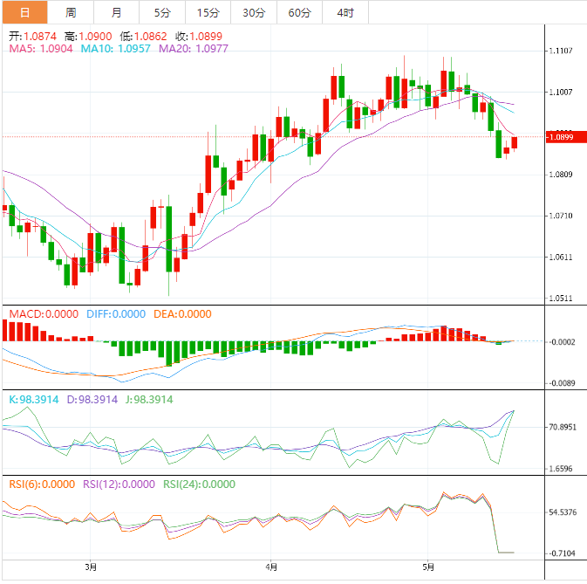The width and height of the screenshot is (587, 584).
Task: Switch to the 日 daily chart tab
Action: point(24,12)
